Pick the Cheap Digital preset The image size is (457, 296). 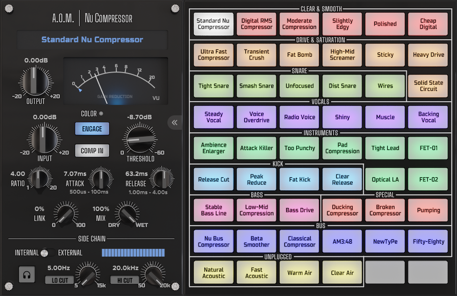428,24
